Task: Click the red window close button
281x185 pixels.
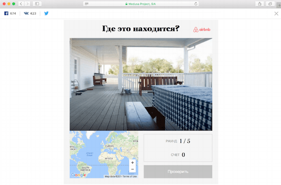Action: coord(4,4)
